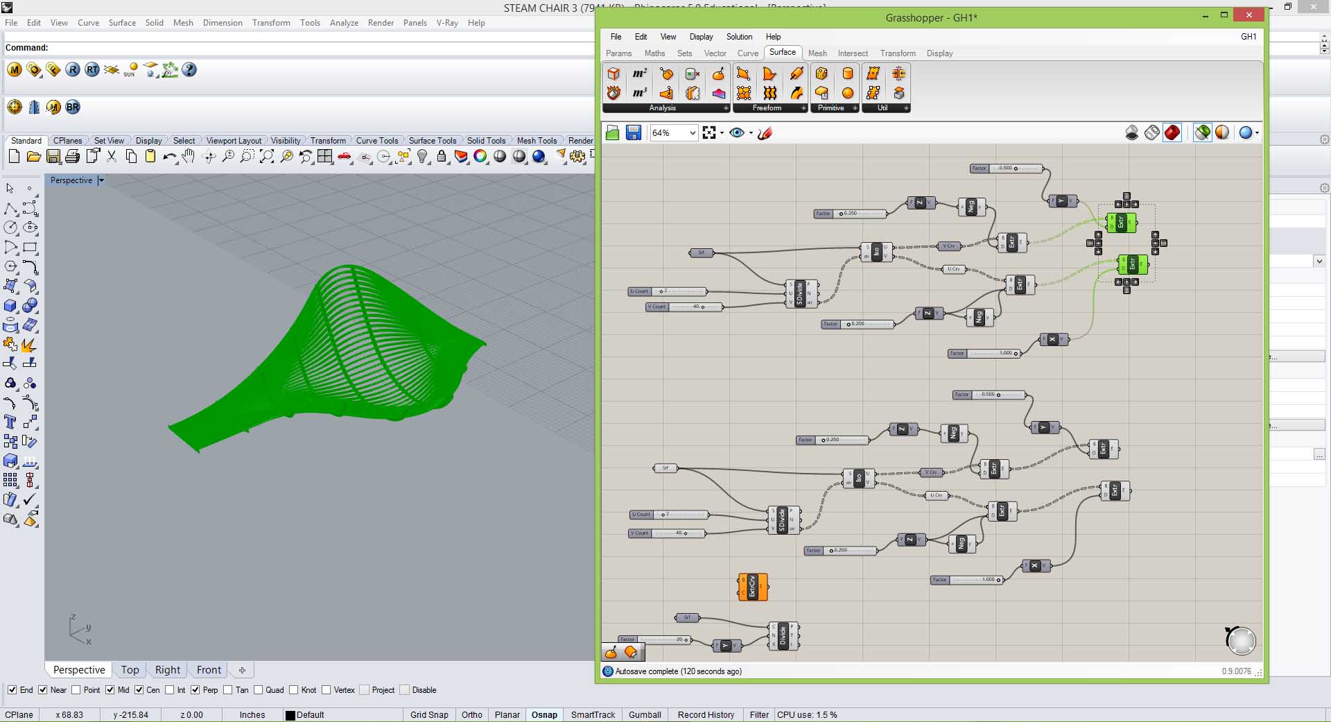1331x722 pixels.
Task: Click the U Count slider on the canvas
Action: (x=667, y=291)
